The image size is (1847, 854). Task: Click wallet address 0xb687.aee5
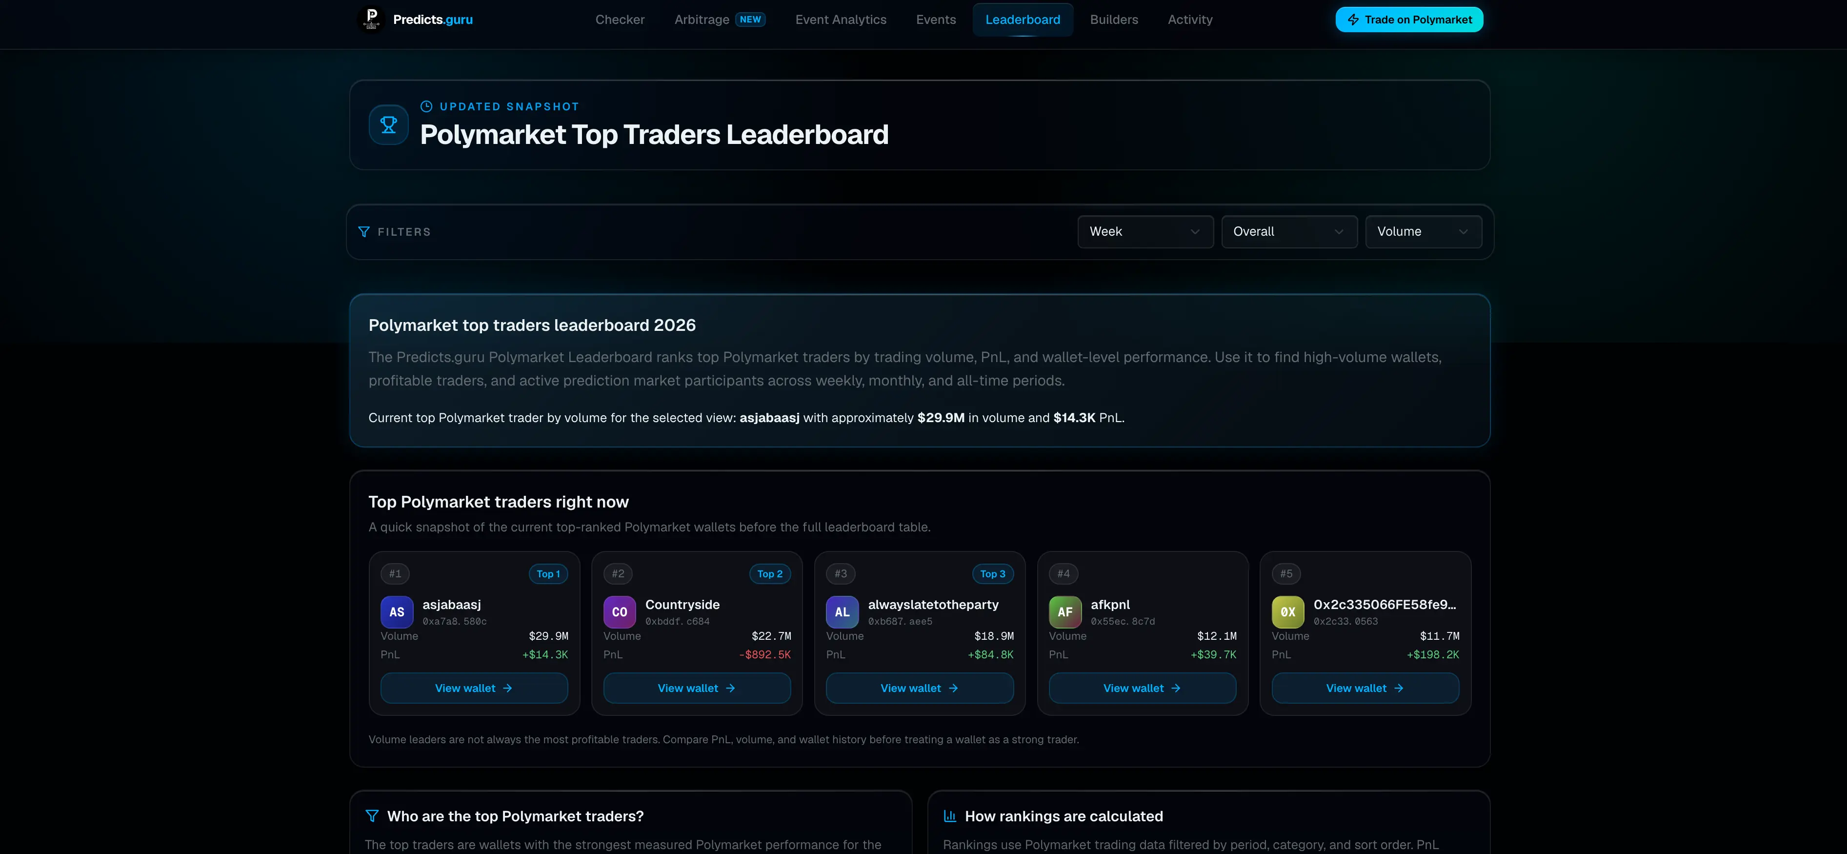click(x=900, y=622)
